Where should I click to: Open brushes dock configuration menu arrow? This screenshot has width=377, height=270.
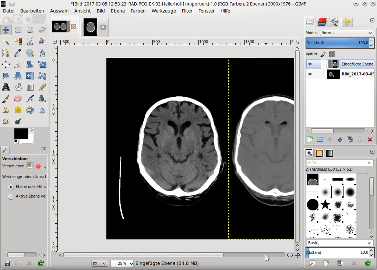(372, 152)
